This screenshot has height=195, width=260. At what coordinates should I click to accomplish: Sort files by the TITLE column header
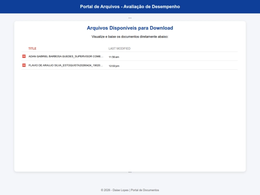(32, 49)
